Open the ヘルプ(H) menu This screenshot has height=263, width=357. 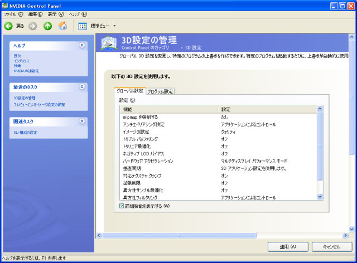pyautogui.click(x=78, y=14)
